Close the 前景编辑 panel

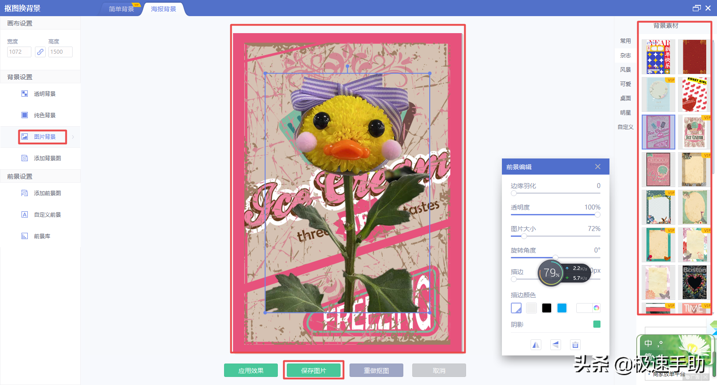pos(598,167)
